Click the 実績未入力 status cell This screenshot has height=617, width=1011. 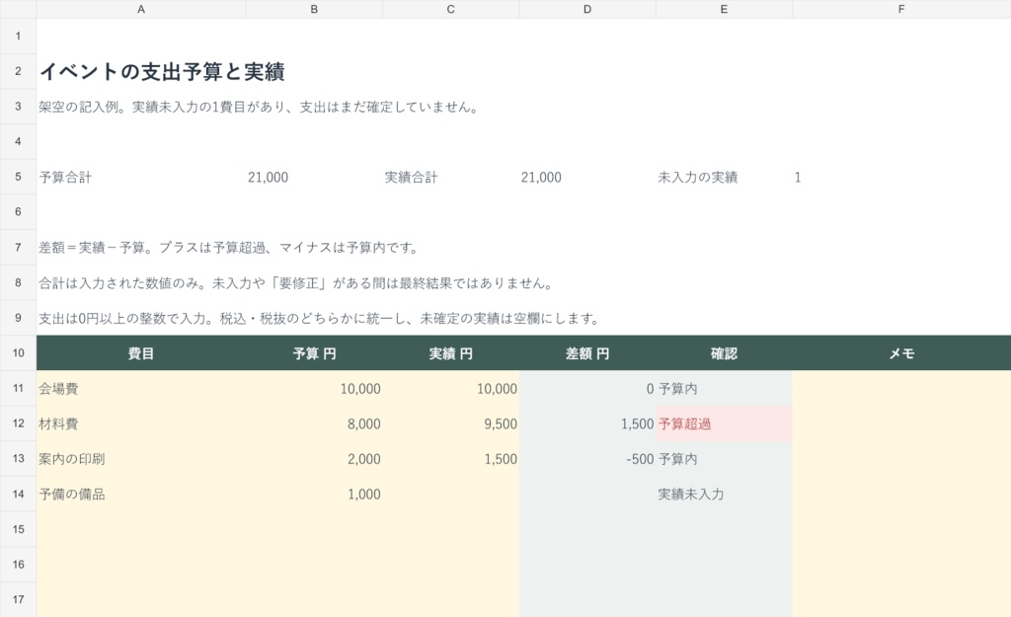pos(724,494)
